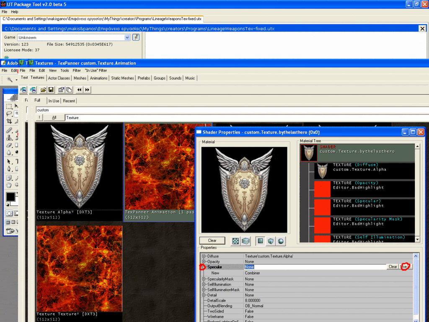Select the Crop tool in Photoshop toolbox
Screen dimensions: 429x322
(9, 122)
